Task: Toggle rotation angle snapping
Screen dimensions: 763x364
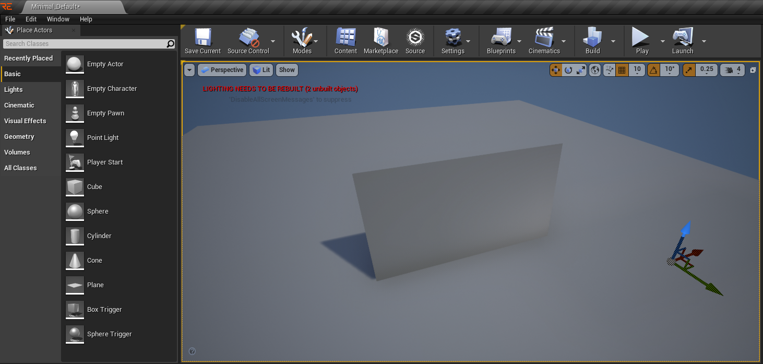Action: coord(653,70)
